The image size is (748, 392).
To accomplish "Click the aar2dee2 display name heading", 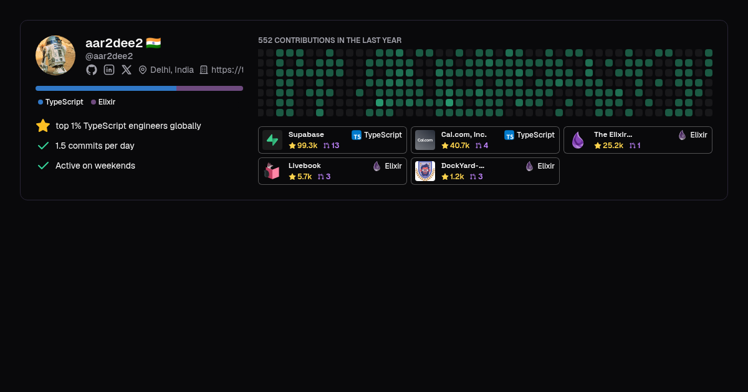I will click(114, 43).
